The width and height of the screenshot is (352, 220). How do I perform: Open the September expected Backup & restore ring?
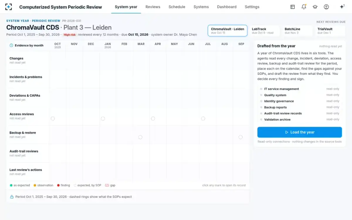(241, 137)
